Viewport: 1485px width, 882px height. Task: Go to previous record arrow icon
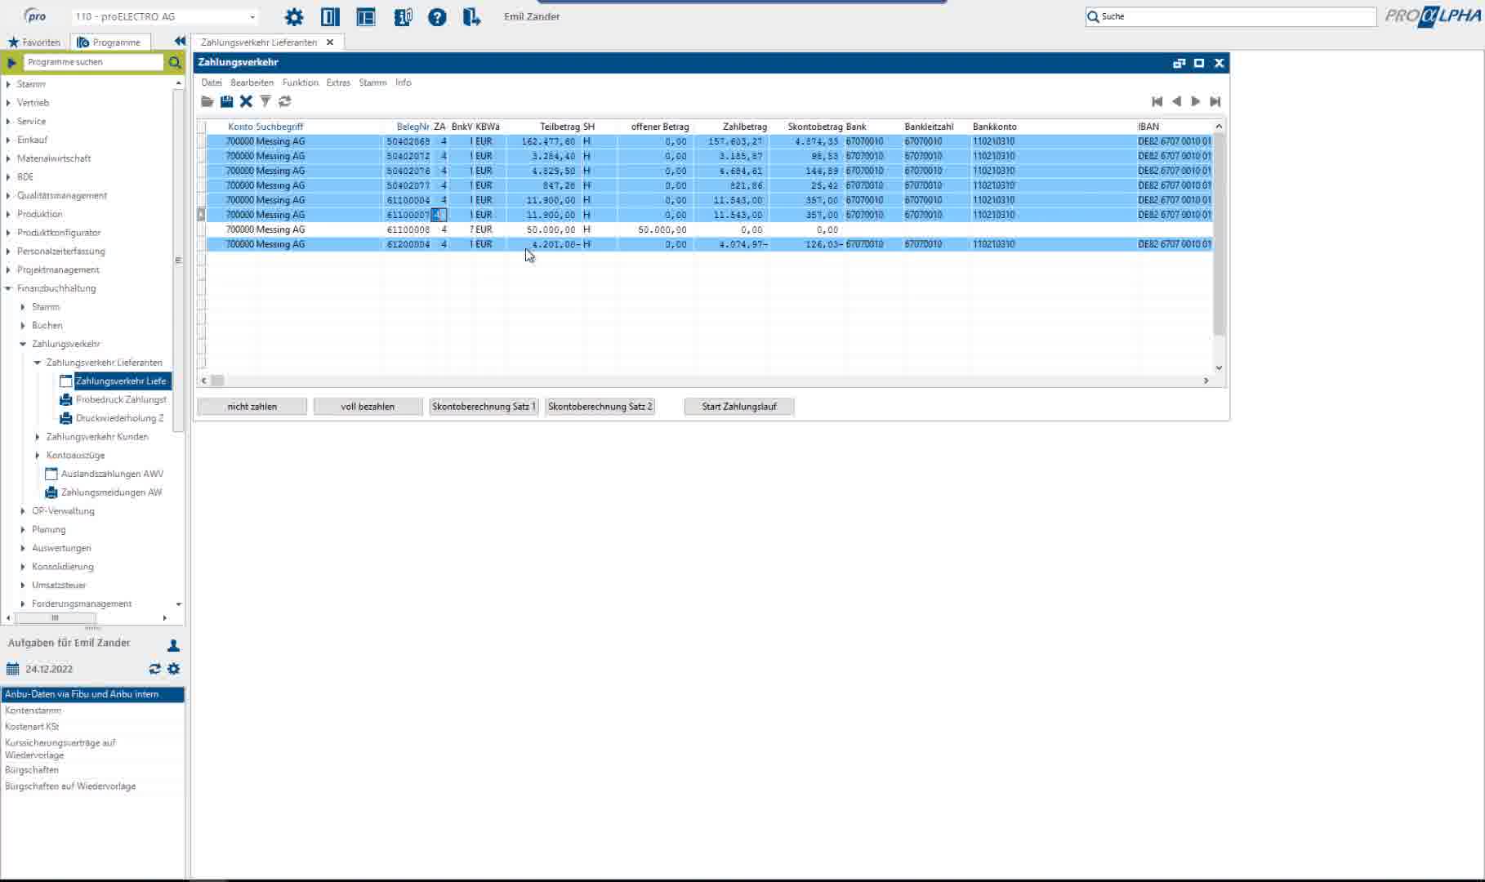point(1176,101)
